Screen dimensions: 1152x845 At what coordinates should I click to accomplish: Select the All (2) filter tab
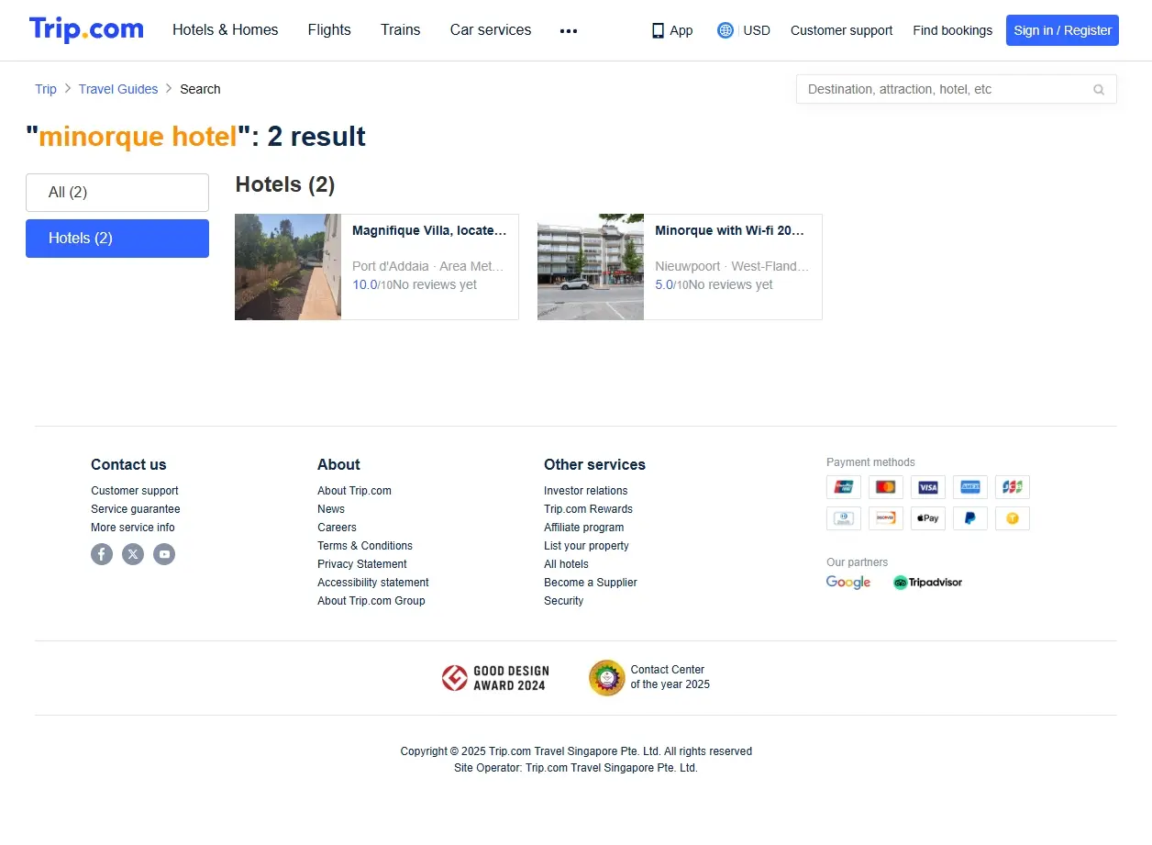(x=117, y=193)
